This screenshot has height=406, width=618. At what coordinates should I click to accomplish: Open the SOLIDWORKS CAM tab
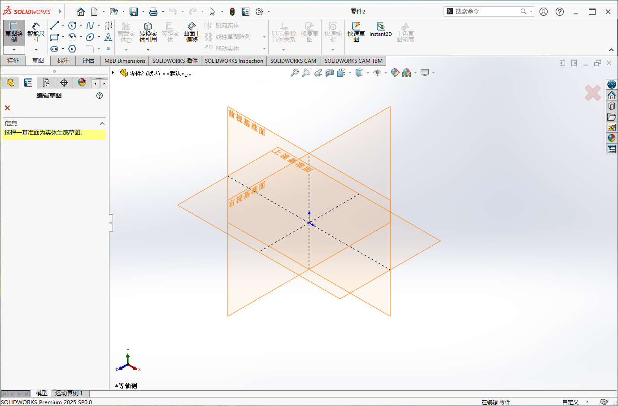293,61
